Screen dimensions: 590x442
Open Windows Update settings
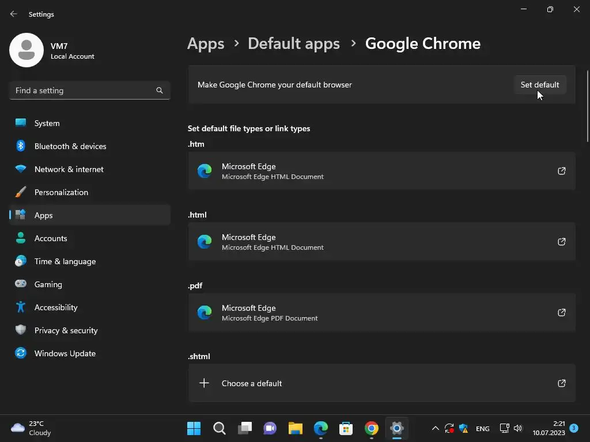[89, 353]
